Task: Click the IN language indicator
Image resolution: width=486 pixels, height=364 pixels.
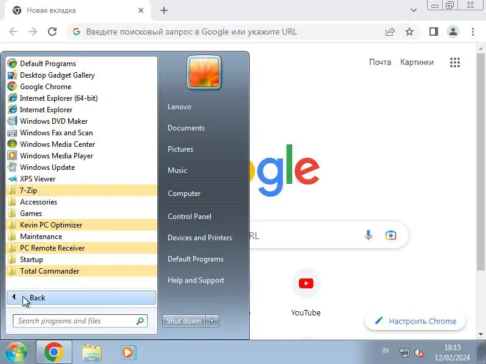Action: pyautogui.click(x=385, y=351)
